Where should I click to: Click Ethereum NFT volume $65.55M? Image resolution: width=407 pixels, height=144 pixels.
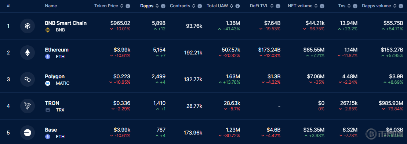314,50
